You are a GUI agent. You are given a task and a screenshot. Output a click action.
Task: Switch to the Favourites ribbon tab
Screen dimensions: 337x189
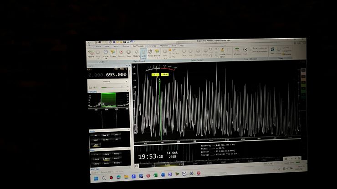tap(151, 46)
